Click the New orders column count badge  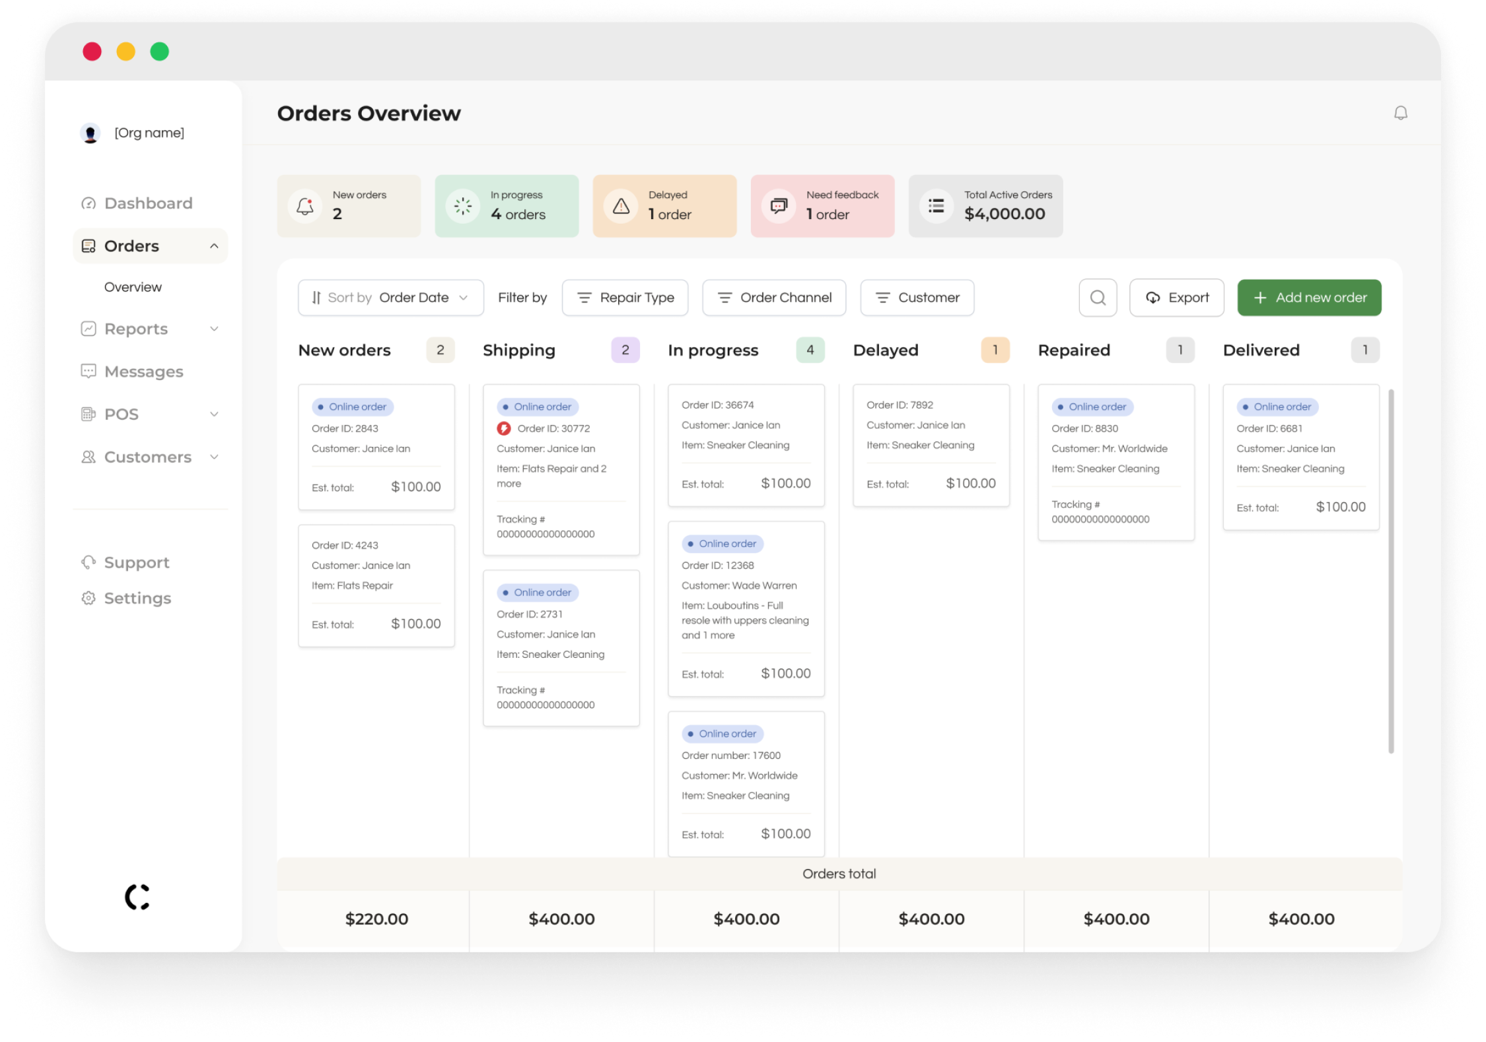click(441, 350)
